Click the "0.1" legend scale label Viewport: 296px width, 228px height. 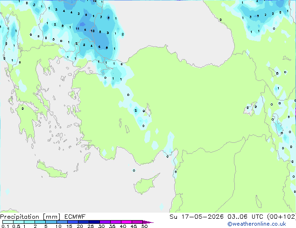5,226
